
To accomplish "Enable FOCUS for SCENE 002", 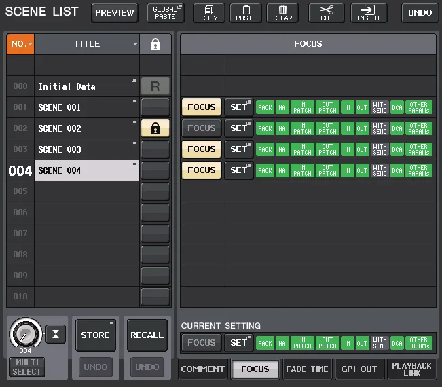I will [x=201, y=128].
